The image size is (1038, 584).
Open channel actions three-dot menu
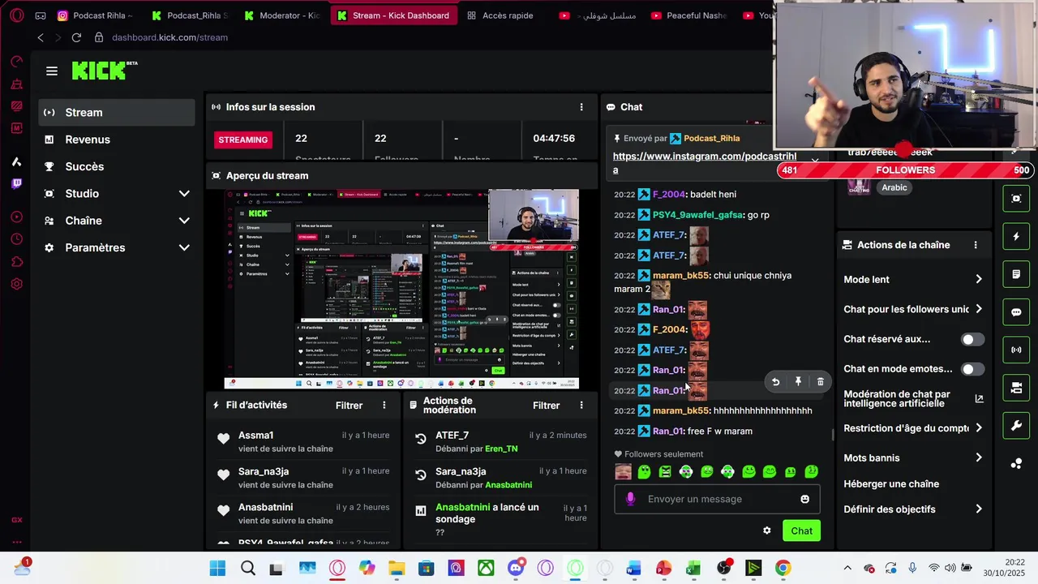(x=976, y=245)
